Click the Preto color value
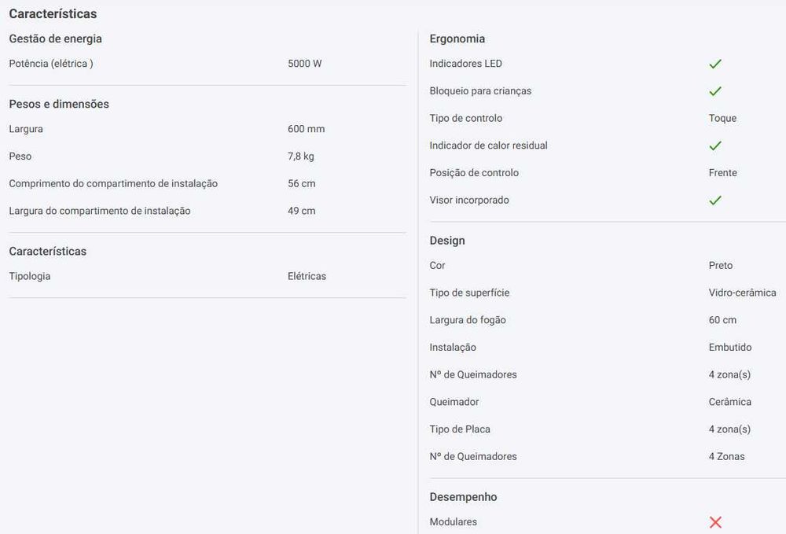786x534 pixels. pos(720,266)
